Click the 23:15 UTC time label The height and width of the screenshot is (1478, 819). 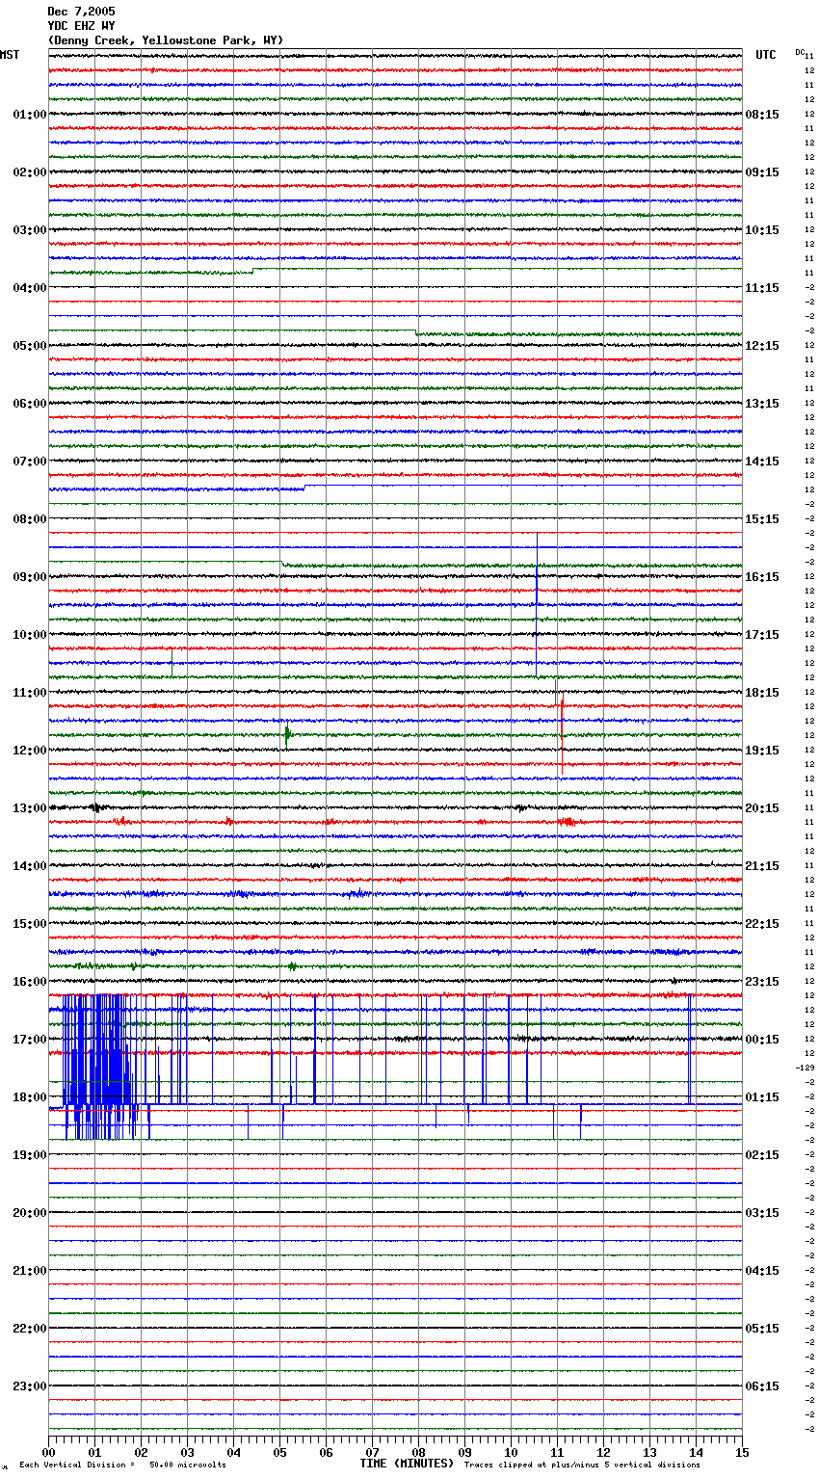(762, 982)
